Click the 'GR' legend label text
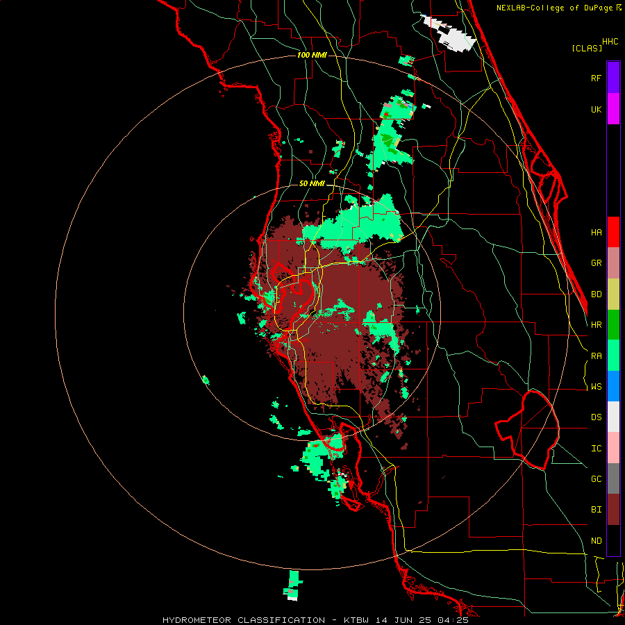 click(596, 263)
